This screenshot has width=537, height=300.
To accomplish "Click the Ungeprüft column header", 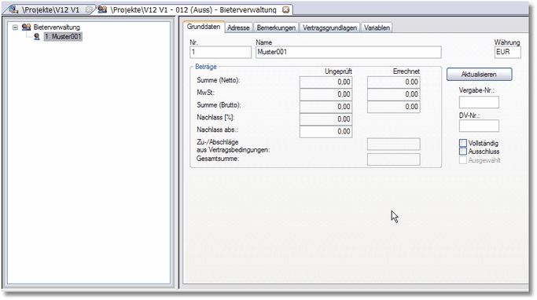I will click(338, 71).
